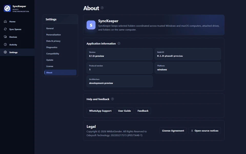Open Compatibility settings
Image resolution: width=246 pixels, height=154 pixels.
[x=60, y=53]
